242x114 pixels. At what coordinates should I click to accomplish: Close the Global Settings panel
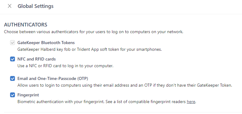coord(9,6)
